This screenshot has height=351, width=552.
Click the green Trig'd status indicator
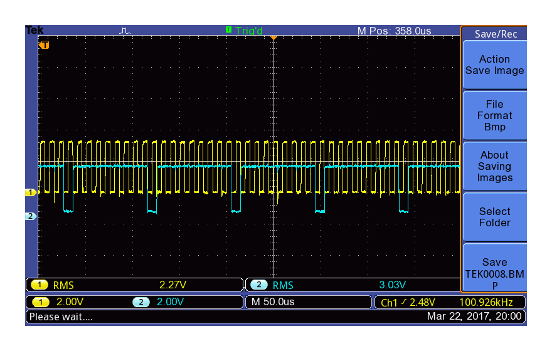tap(244, 31)
